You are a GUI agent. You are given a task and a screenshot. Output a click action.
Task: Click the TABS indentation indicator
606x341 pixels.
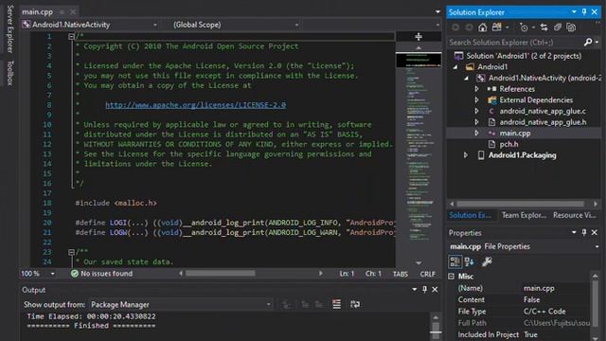pyautogui.click(x=401, y=274)
